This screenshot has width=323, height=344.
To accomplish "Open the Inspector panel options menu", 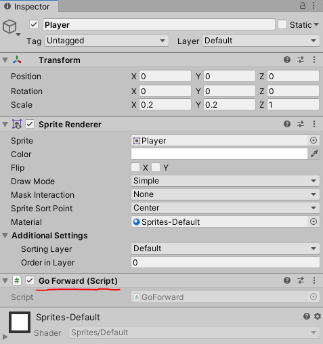I will pos(314,5).
